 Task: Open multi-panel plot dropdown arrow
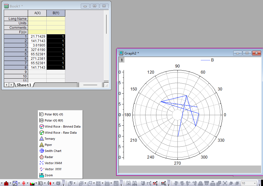(x=19, y=183)
